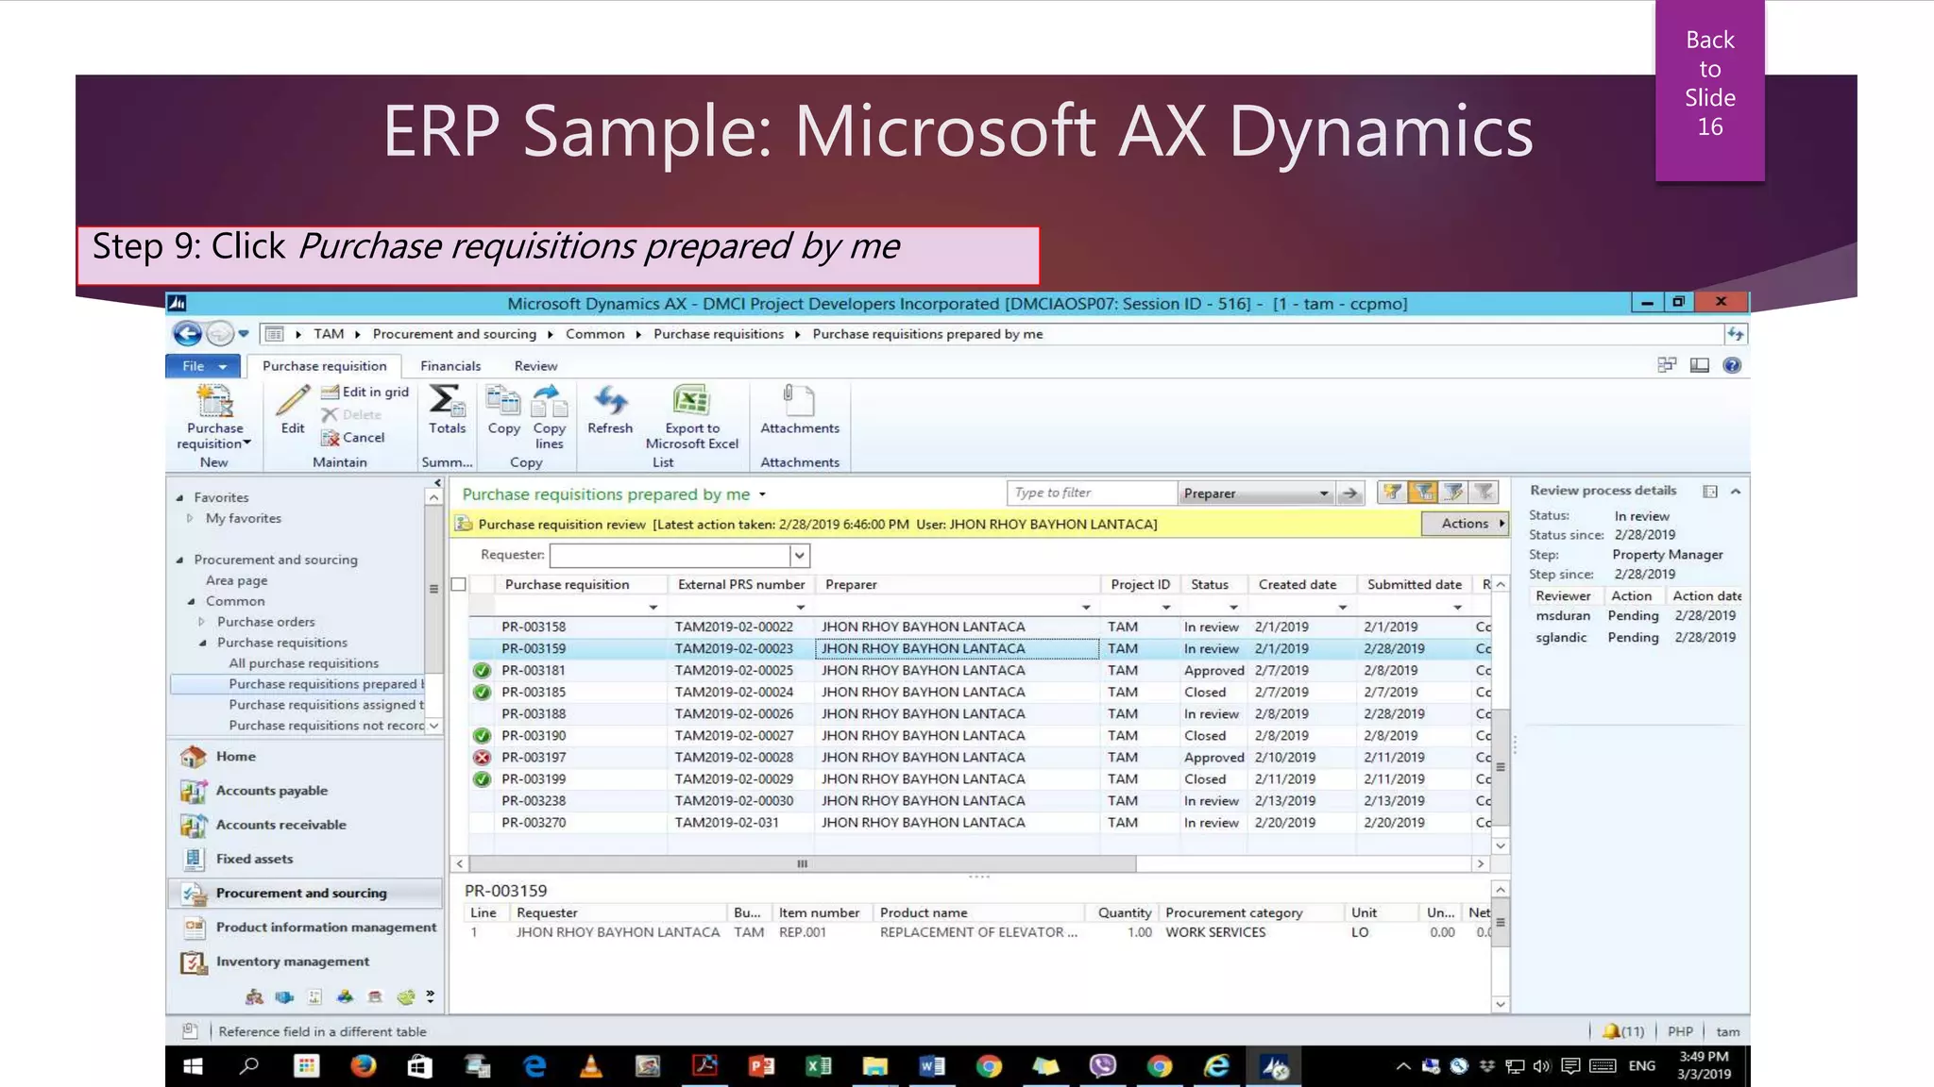
Task: Open the Requester dropdown
Action: click(800, 556)
